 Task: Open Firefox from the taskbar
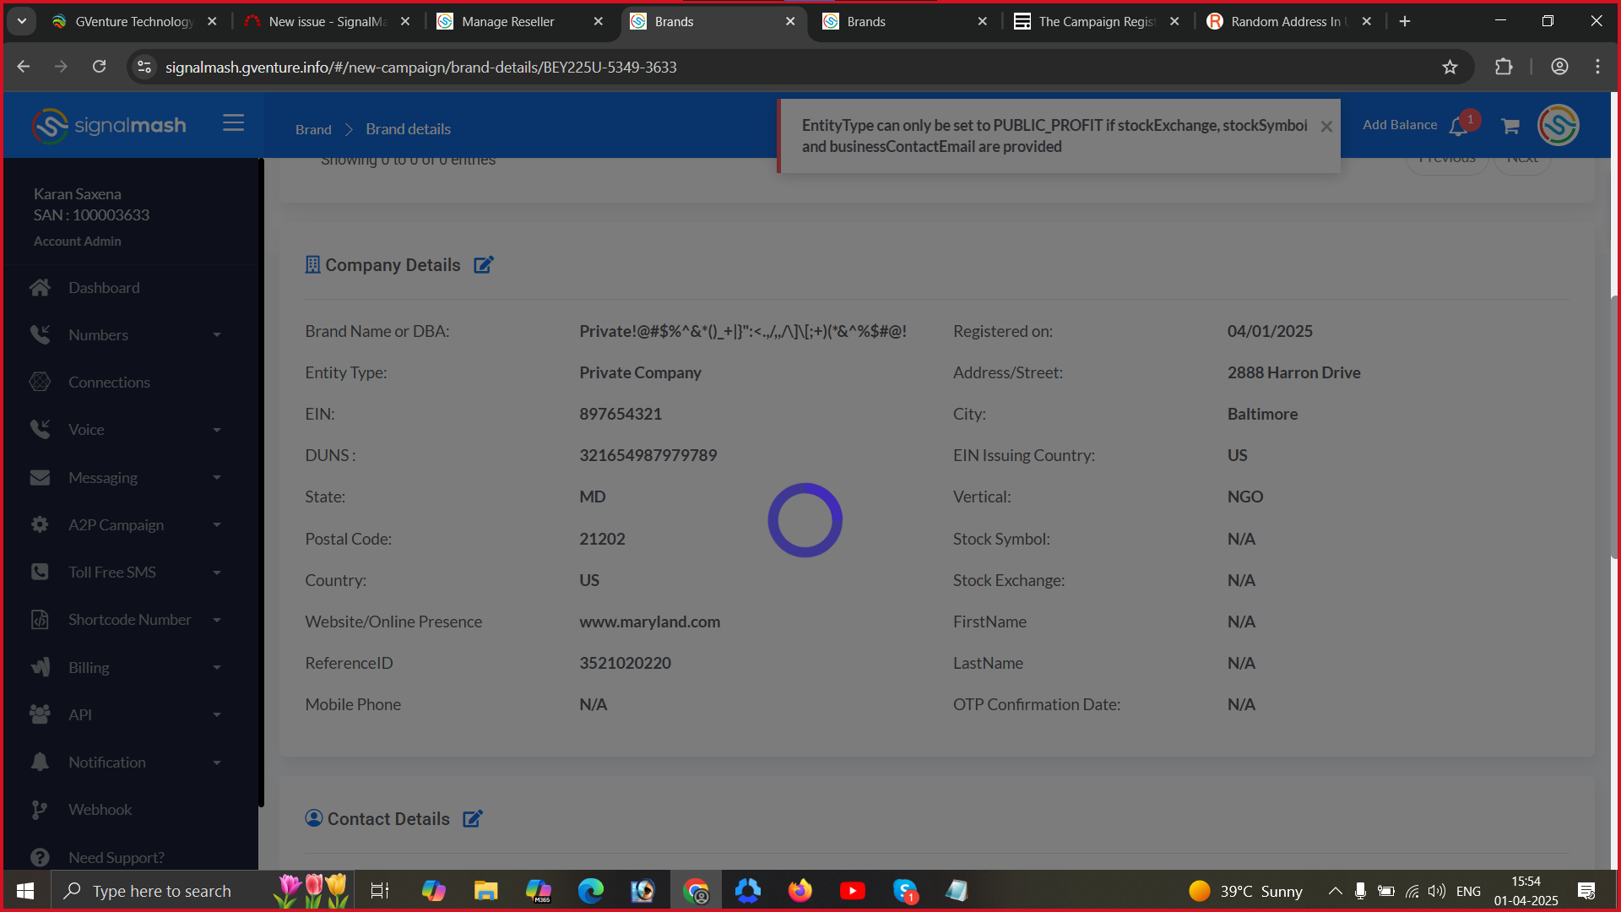click(x=800, y=891)
